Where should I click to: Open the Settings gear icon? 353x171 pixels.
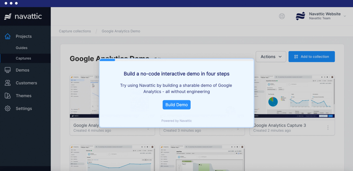8,108
